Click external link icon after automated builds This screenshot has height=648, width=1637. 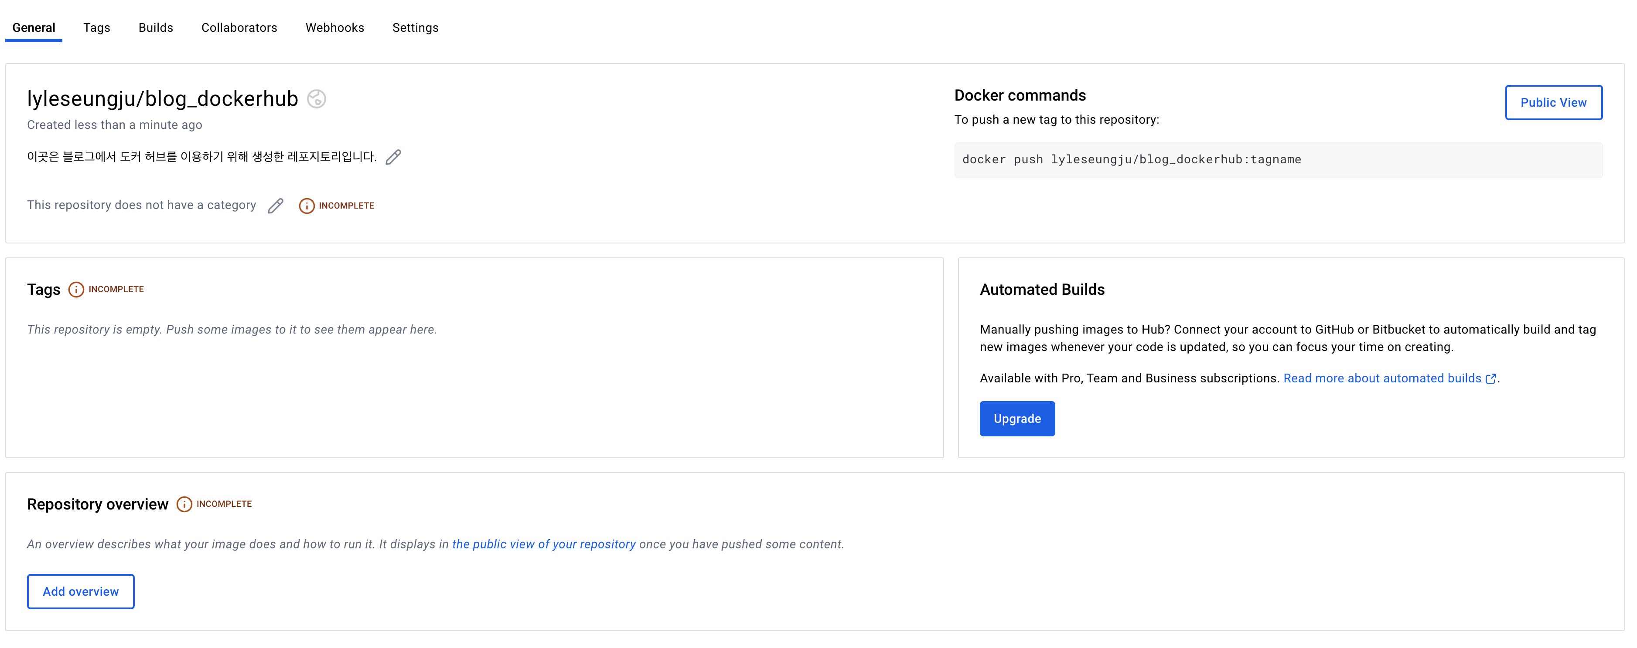coord(1490,379)
